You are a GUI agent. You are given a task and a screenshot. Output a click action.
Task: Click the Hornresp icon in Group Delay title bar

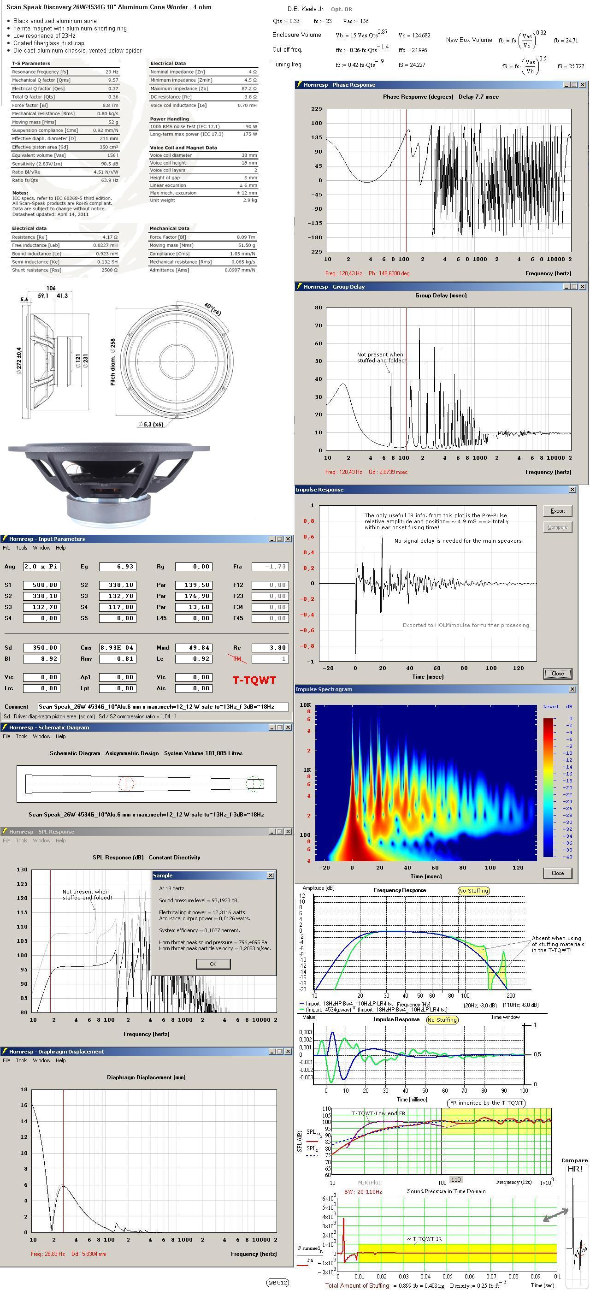pos(299,286)
